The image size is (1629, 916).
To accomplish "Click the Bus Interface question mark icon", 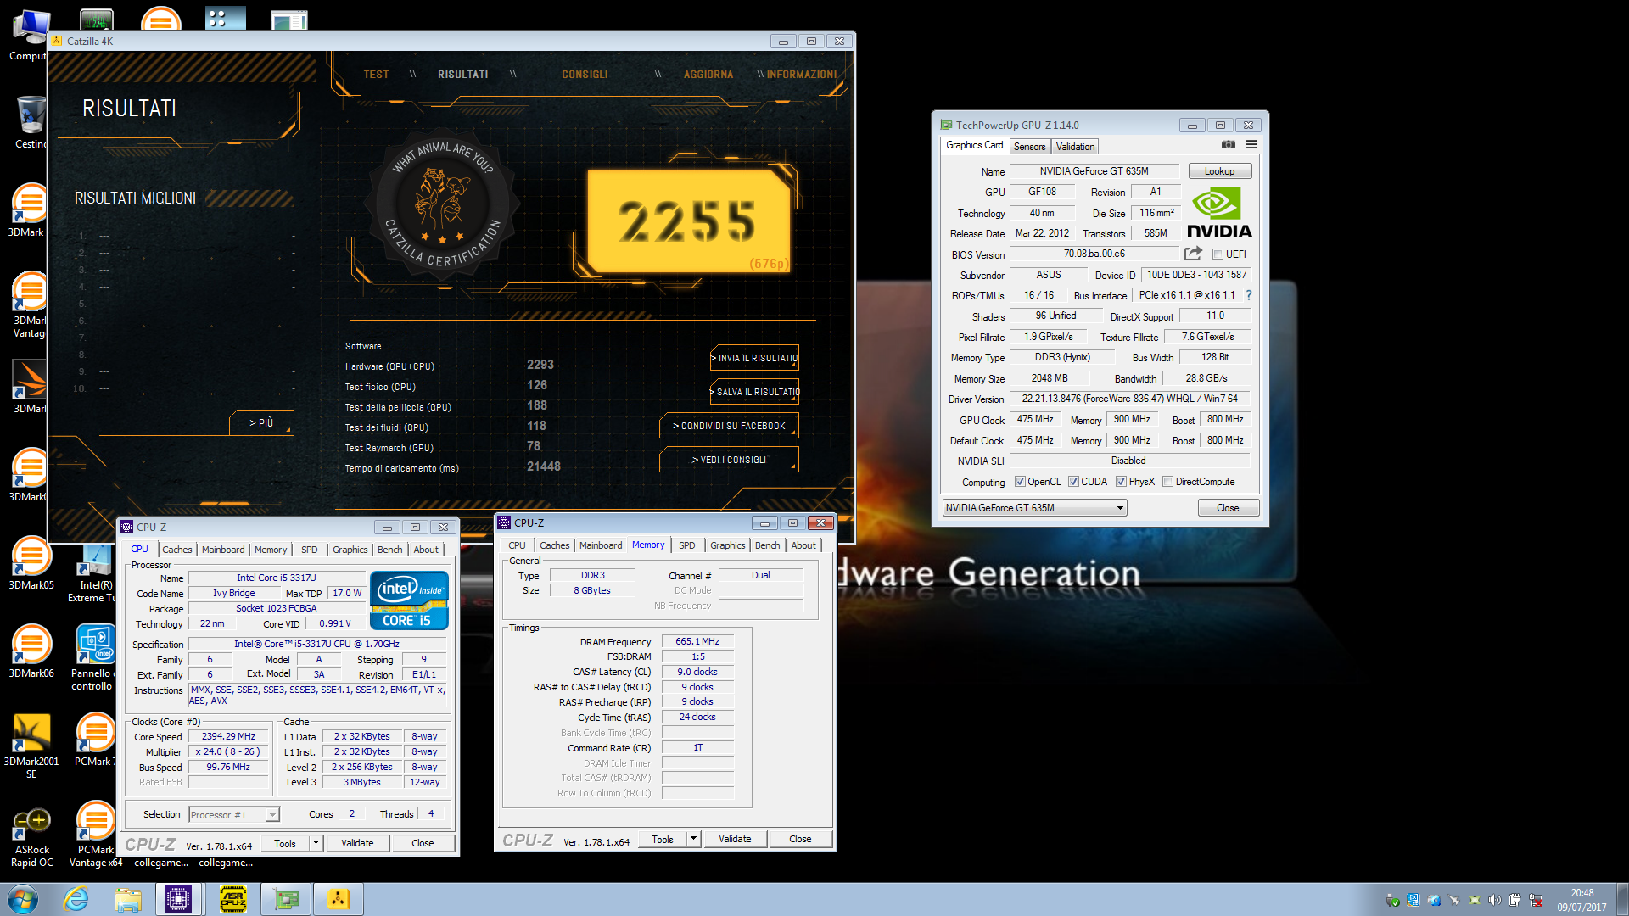I will [x=1248, y=295].
